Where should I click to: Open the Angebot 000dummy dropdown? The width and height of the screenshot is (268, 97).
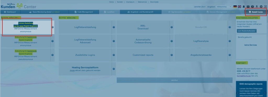tap(224, 7)
